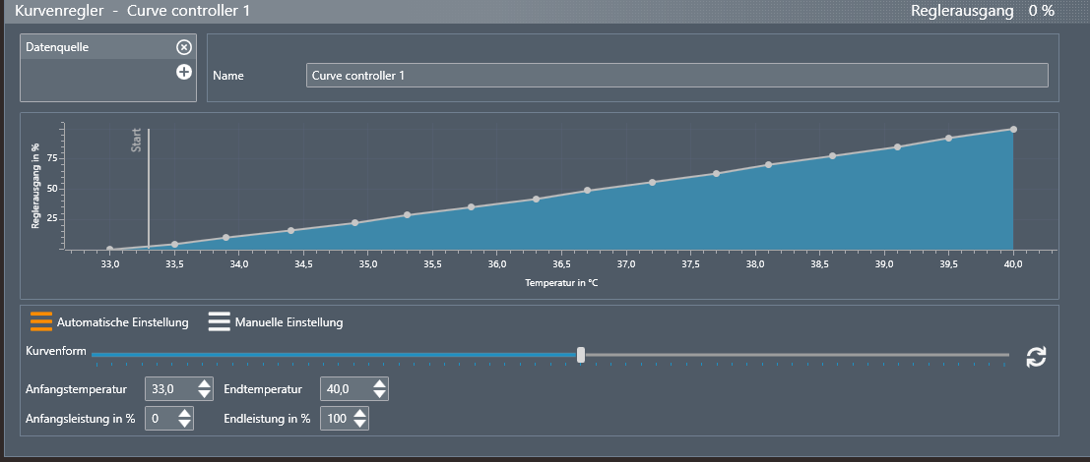Decrease Anfangstemperatur with down arrow
This screenshot has width=1090, height=462.
[204, 394]
